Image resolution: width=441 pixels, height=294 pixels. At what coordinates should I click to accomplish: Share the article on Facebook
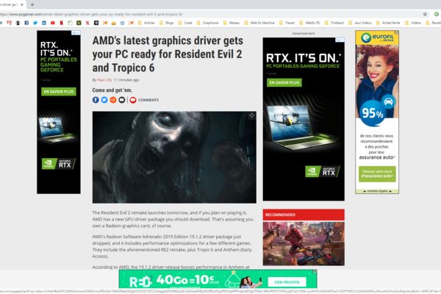click(x=96, y=100)
